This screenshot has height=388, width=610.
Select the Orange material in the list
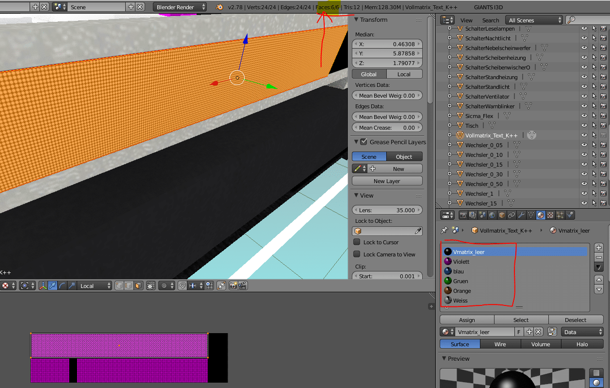[462, 291]
